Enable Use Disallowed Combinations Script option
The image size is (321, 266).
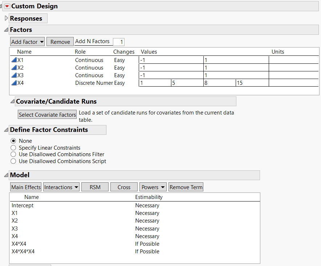tap(13, 161)
